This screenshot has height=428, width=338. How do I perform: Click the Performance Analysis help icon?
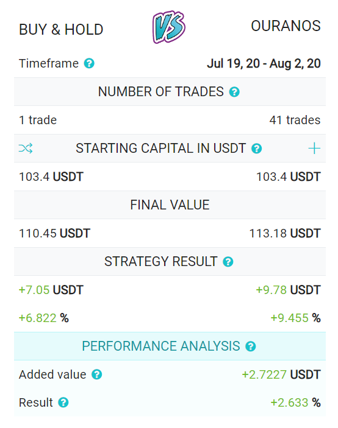tap(251, 346)
